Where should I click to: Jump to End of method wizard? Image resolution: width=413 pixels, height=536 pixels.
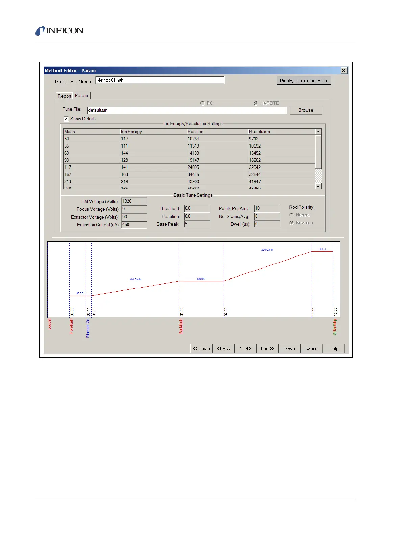pos(267,348)
